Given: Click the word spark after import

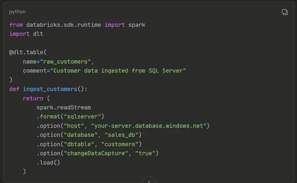Looking at the screenshot, I should click(x=137, y=25).
